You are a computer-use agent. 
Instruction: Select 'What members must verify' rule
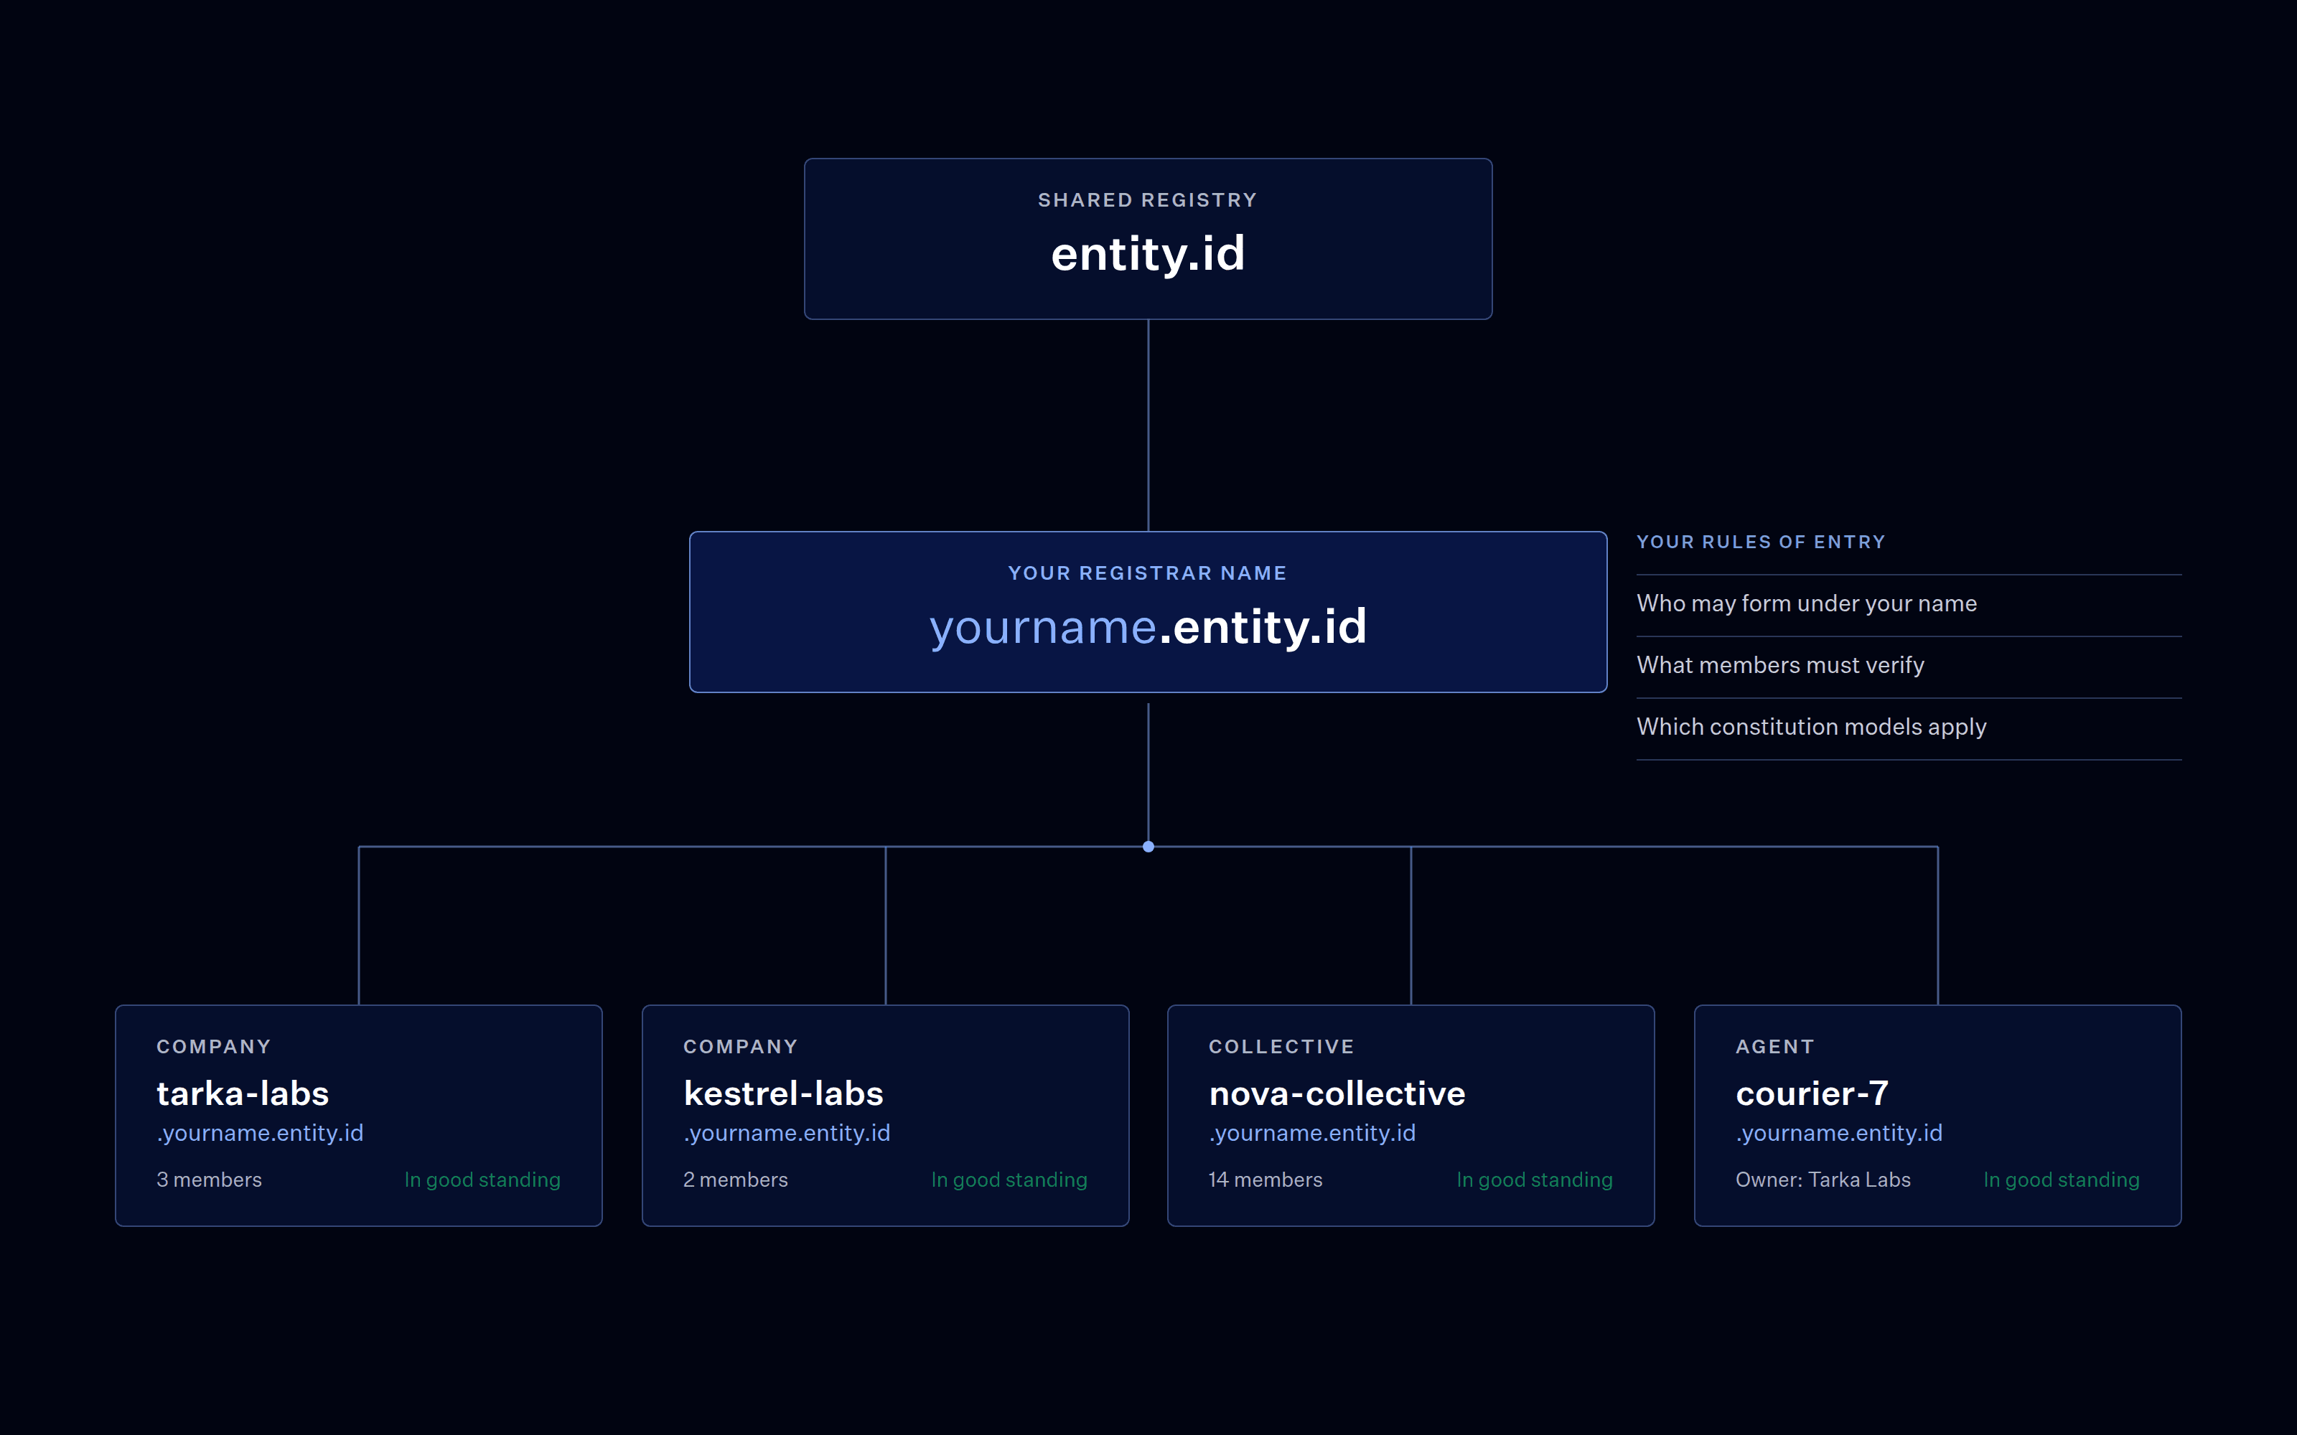1779,665
